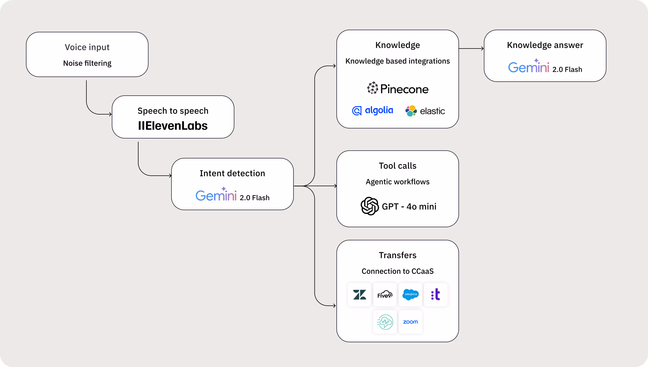The height and width of the screenshot is (367, 648).
Task: Click the 'Transfers' heading
Action: pos(398,255)
